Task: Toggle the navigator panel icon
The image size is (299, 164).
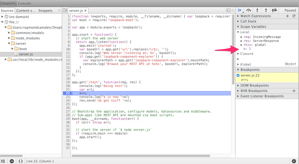Action: pyautogui.click(x=65, y=10)
